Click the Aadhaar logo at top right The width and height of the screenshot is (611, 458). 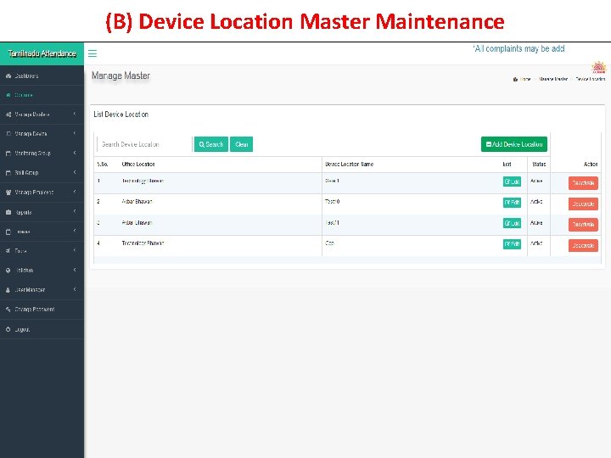(x=599, y=67)
